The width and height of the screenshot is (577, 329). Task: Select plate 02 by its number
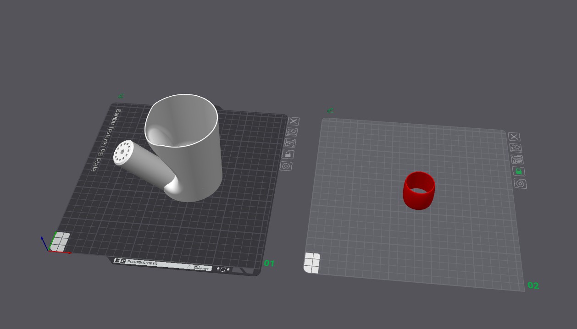[x=533, y=285]
